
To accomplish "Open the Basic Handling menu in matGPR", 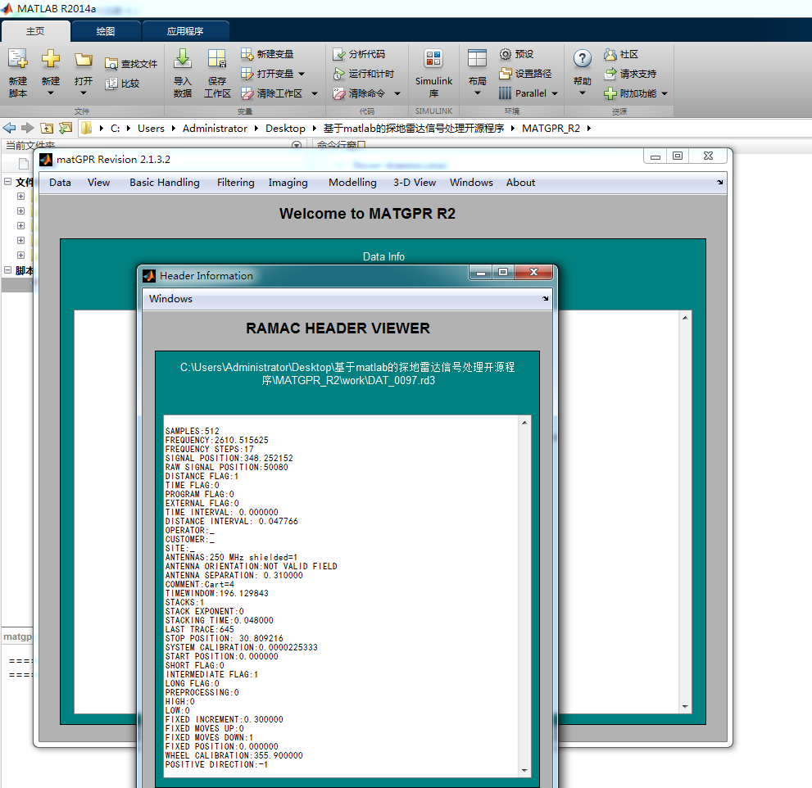I will [165, 182].
